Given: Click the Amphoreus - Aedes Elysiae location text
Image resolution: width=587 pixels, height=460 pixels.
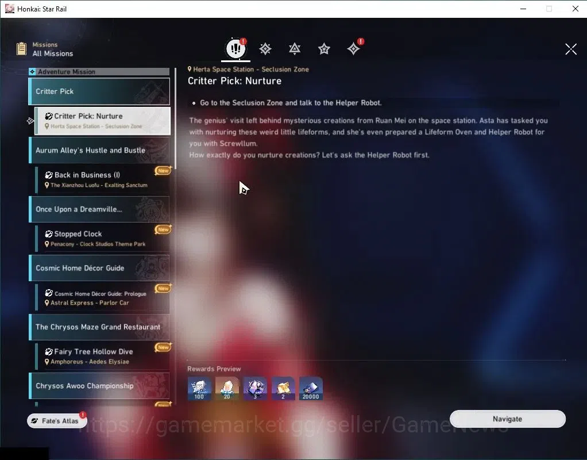Looking at the screenshot, I should click(x=90, y=362).
